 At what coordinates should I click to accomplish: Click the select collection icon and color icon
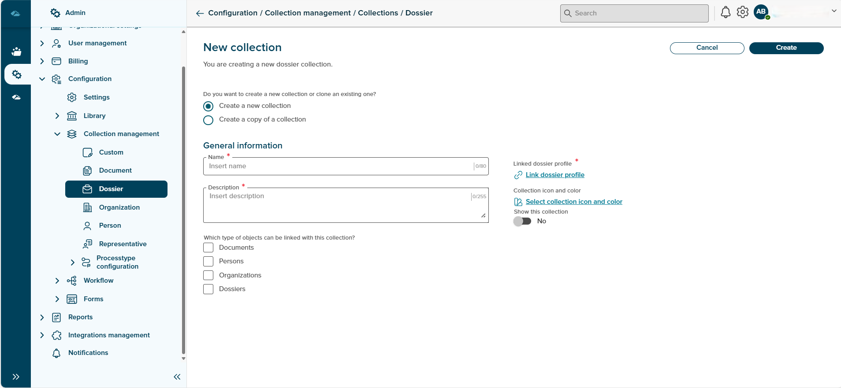click(x=518, y=202)
